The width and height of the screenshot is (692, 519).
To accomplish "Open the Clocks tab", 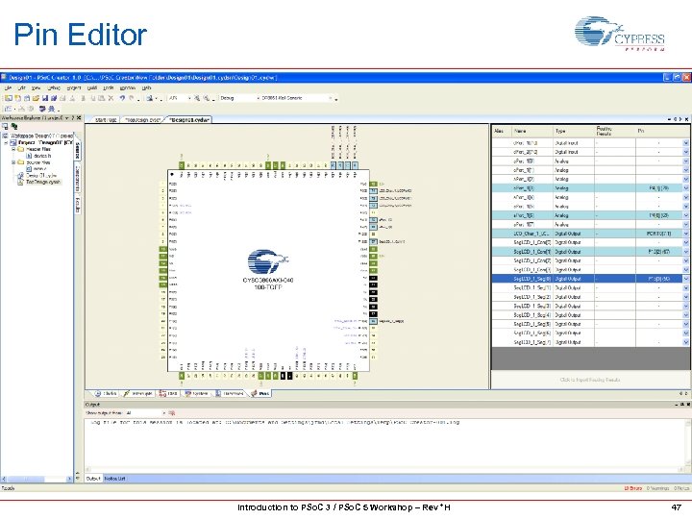I will [x=106, y=394].
